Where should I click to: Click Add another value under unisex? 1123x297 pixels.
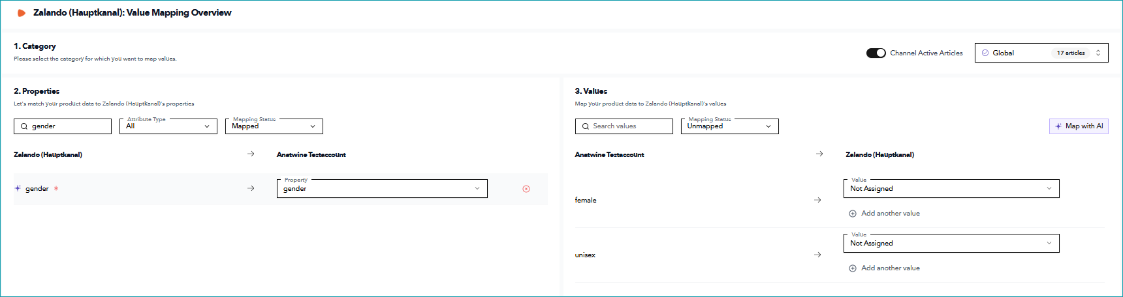(x=891, y=268)
